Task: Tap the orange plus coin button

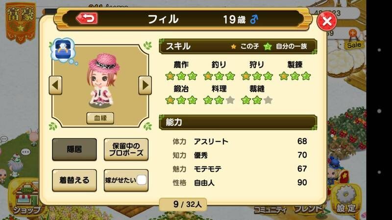Action: coord(352,33)
